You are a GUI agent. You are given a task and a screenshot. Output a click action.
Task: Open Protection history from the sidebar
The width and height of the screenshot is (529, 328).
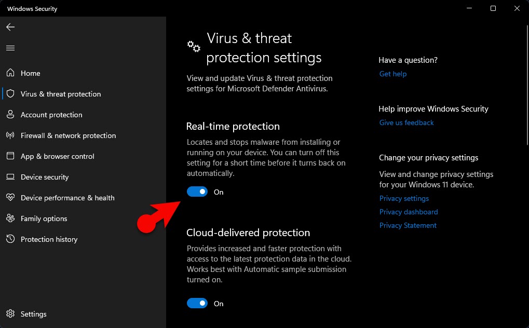49,239
